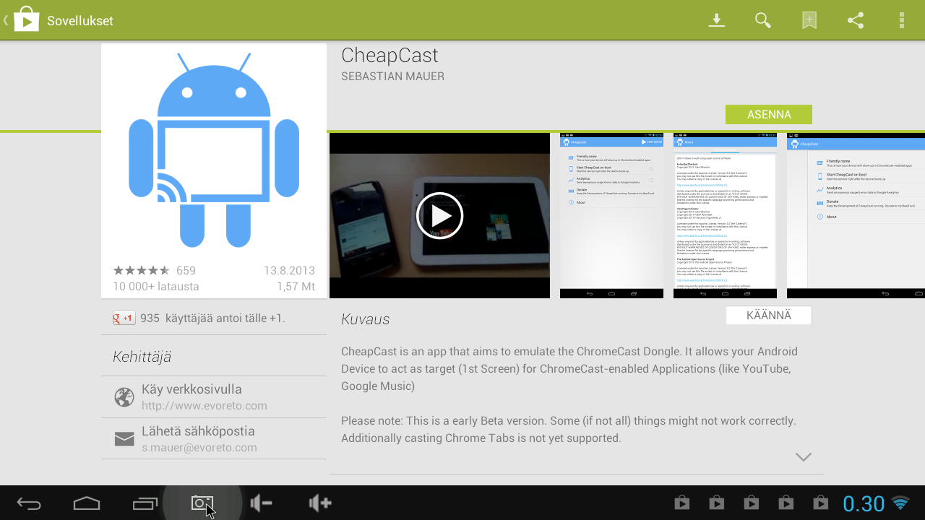Tap the star rating with 659 reviews
This screenshot has width=925, height=520.
coord(154,271)
